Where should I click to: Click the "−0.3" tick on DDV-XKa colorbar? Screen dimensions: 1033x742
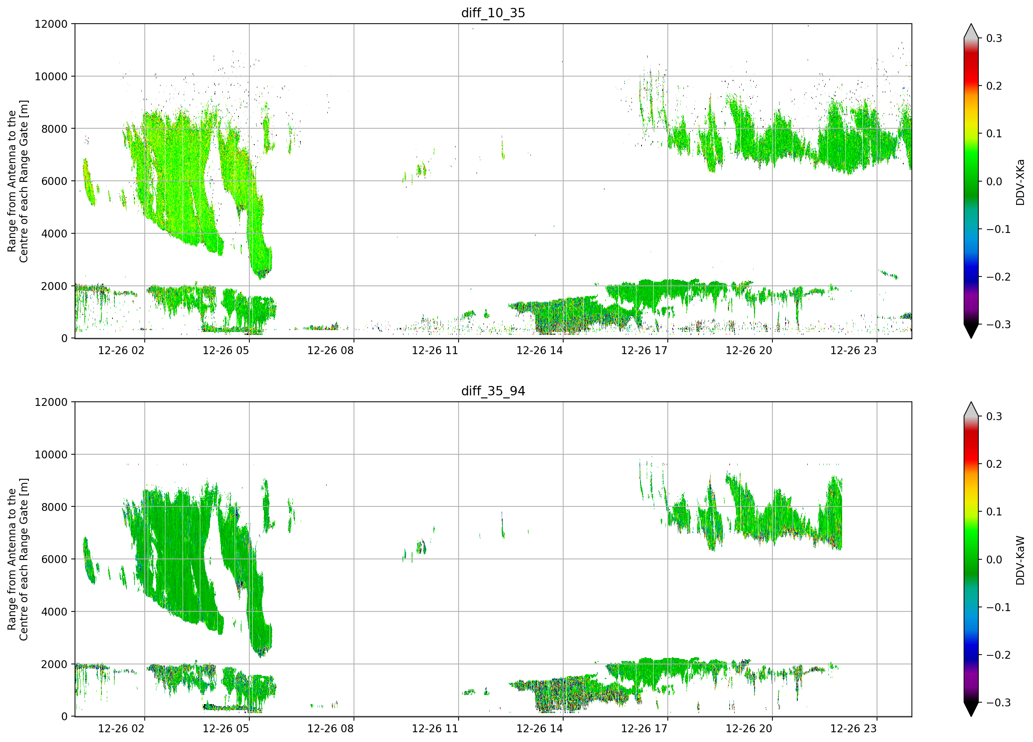click(x=999, y=324)
